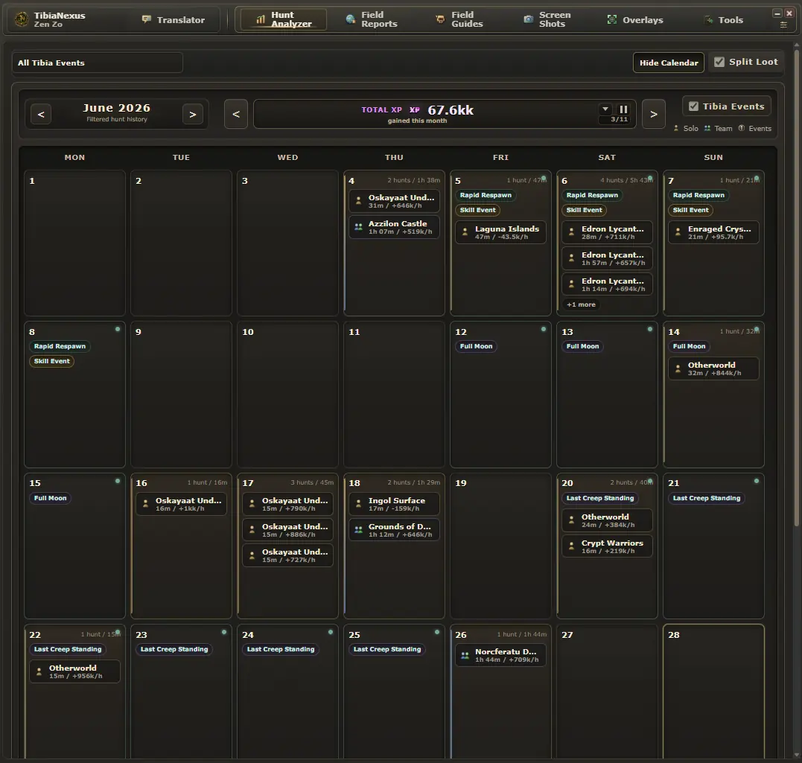This screenshot has height=763, width=802.
Task: Open Oskayaat hunt with +886k/h
Action: (x=287, y=530)
